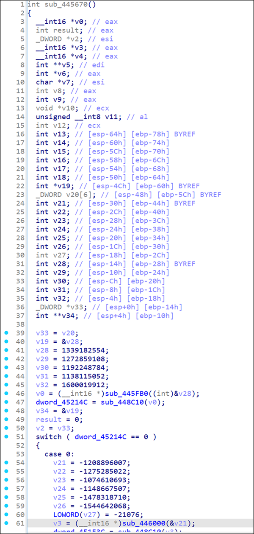Click the 'v34 = &v19;' statement
Screen dimensions: 254x534
(x=59, y=411)
